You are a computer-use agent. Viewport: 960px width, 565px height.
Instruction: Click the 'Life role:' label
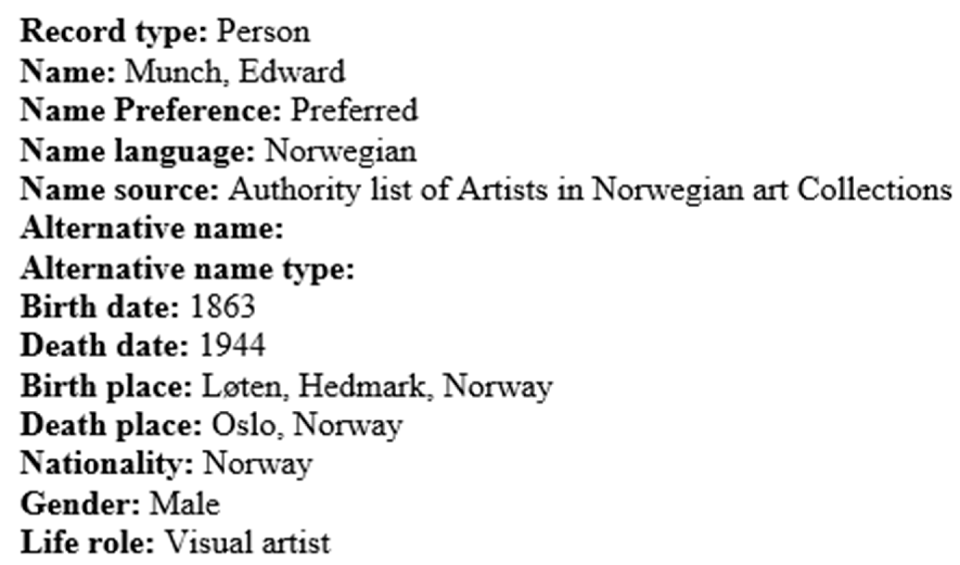pos(88,542)
